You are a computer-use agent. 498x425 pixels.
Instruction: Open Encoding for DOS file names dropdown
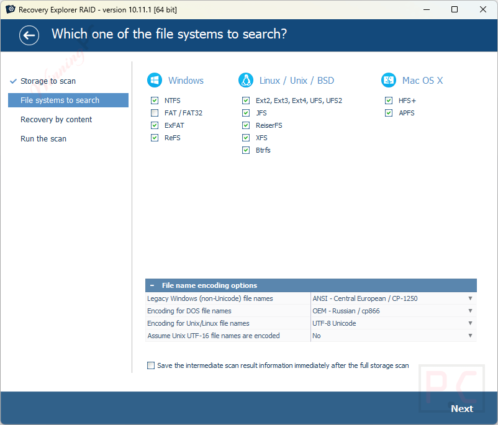(394, 311)
